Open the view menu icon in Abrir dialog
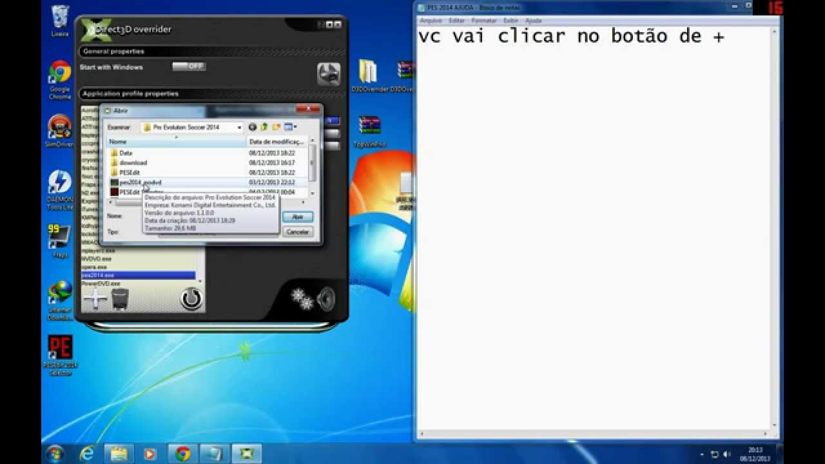Image resolution: width=825 pixels, height=464 pixels. pos(290,128)
